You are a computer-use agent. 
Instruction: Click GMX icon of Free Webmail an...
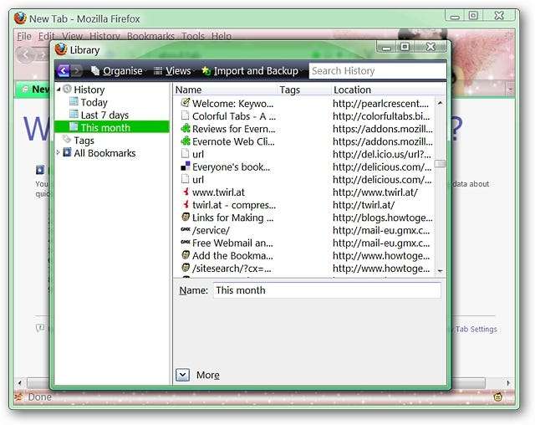[x=186, y=242]
